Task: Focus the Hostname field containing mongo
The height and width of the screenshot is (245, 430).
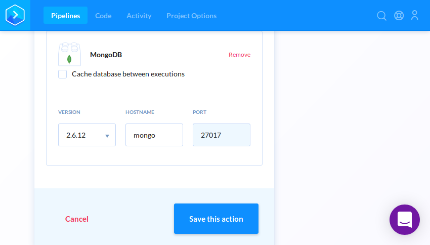Action: 154,135
